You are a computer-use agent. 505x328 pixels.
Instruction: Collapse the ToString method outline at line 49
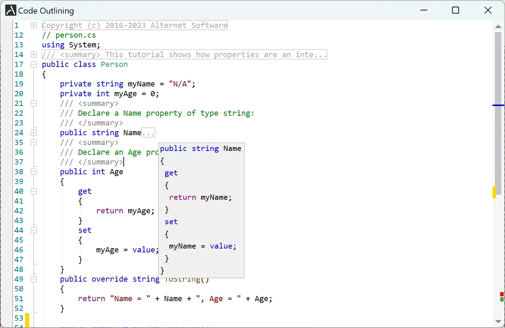pos(33,279)
